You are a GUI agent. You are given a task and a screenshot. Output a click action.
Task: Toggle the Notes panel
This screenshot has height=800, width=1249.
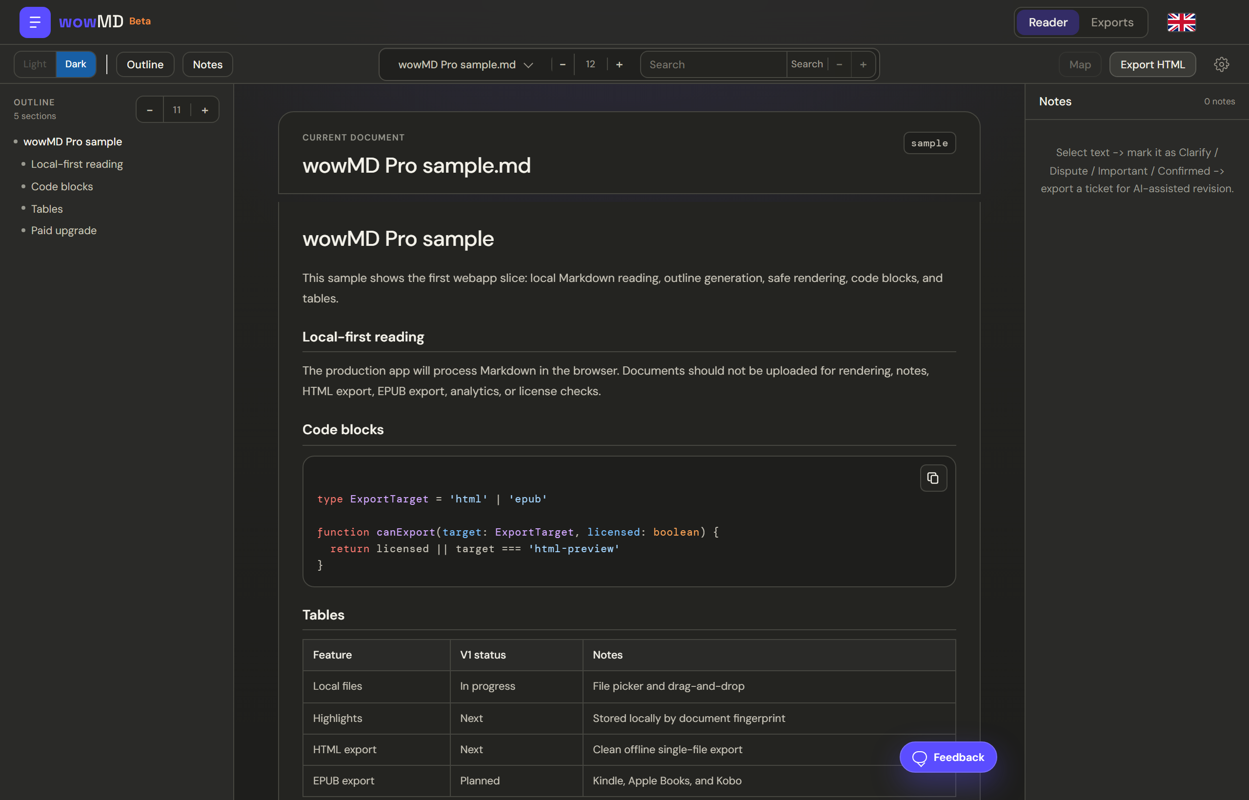click(208, 64)
